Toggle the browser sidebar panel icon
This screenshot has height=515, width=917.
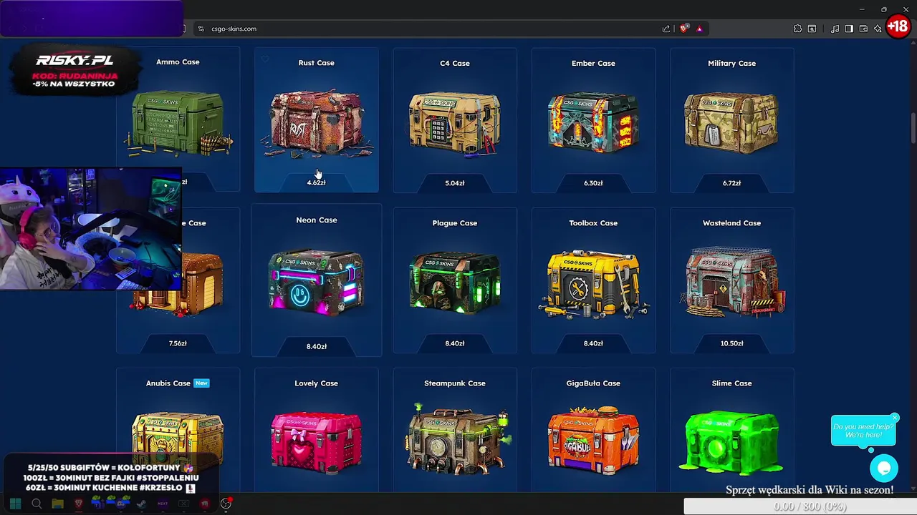point(849,29)
